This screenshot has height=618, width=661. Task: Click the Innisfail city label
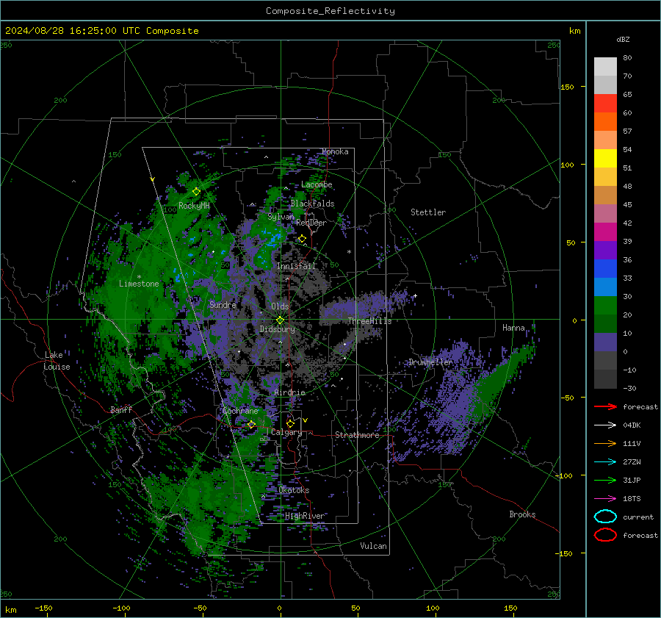click(296, 266)
